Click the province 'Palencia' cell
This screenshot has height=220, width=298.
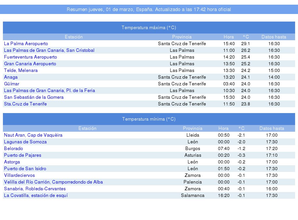(193, 182)
